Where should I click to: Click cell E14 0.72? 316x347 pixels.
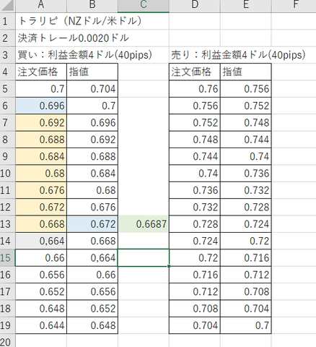pyautogui.click(x=246, y=241)
